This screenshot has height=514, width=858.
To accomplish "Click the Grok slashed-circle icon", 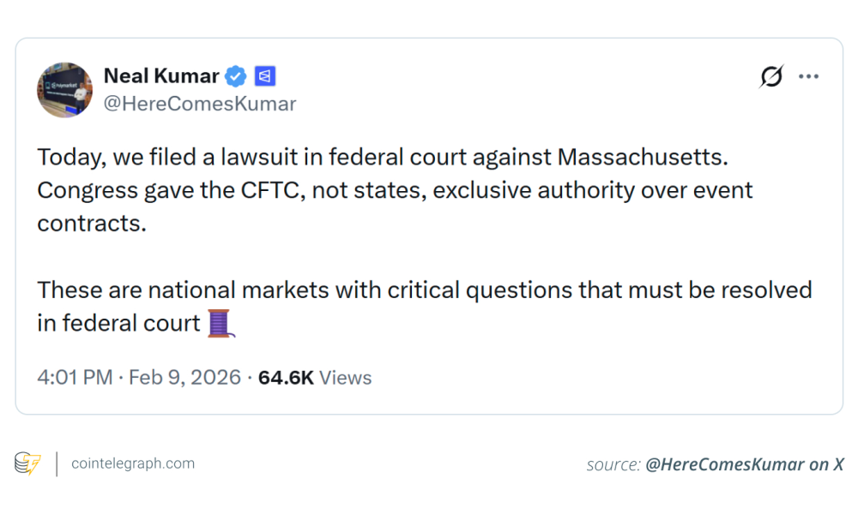I will tap(771, 76).
